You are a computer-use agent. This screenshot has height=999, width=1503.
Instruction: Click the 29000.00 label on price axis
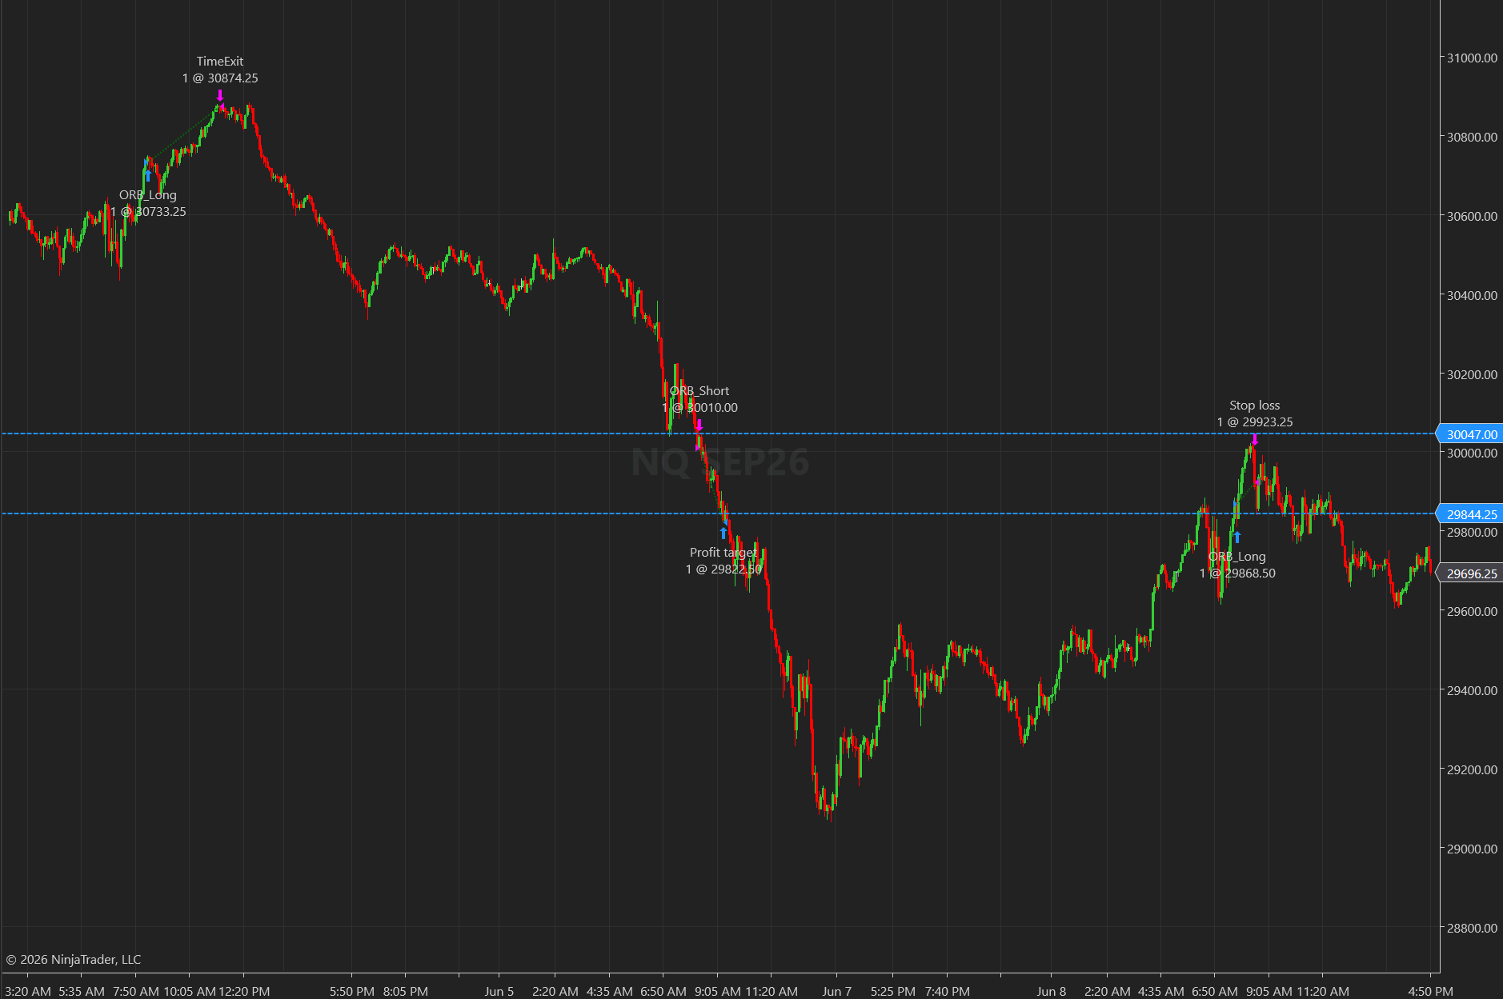pyautogui.click(x=1472, y=849)
